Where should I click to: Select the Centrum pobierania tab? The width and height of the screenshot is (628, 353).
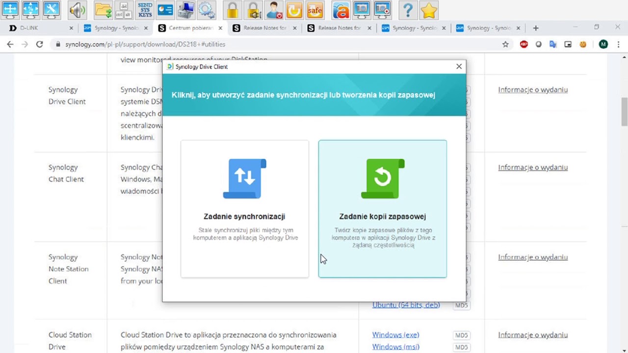coord(190,28)
